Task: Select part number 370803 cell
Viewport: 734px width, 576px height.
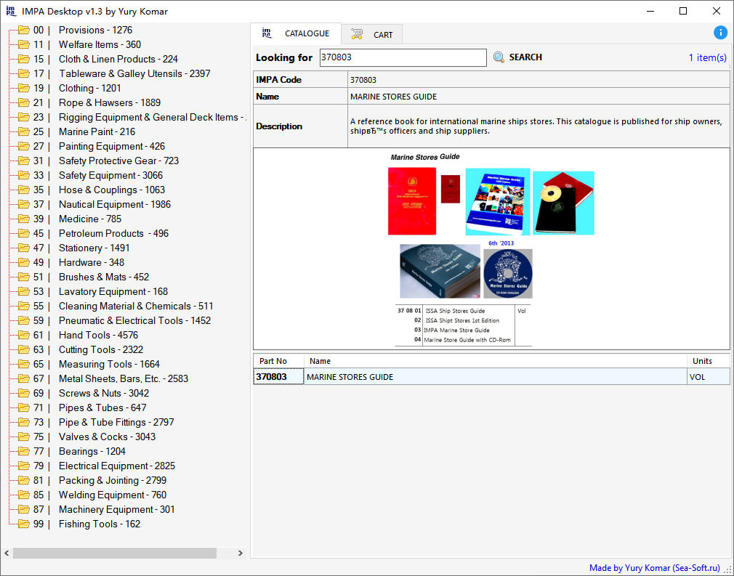Action: 278,377
